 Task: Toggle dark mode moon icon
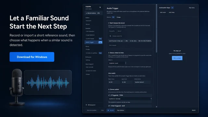[100, 7]
